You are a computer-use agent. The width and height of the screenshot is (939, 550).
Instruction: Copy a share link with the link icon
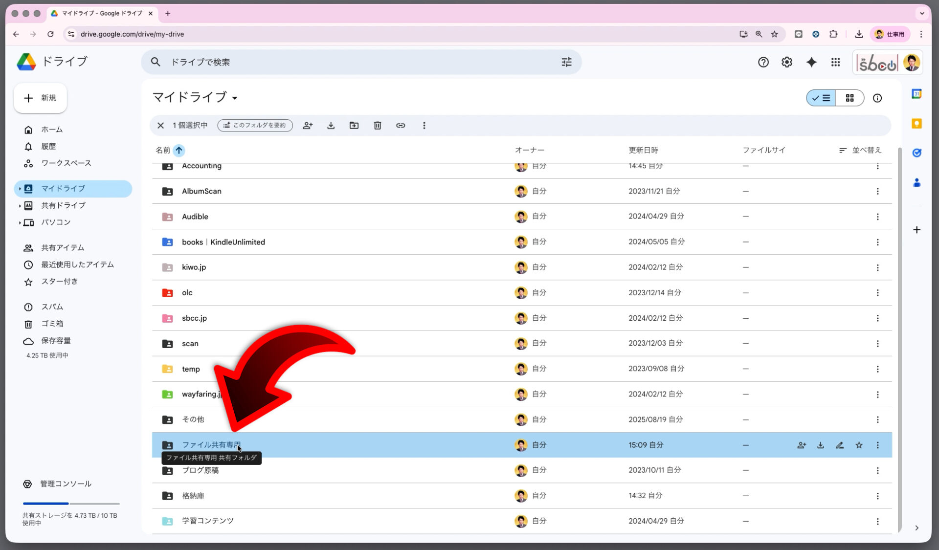click(x=401, y=126)
